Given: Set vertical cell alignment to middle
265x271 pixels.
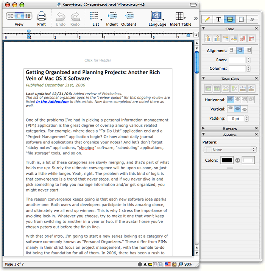Looking at the screenshot, I should tap(237, 109).
